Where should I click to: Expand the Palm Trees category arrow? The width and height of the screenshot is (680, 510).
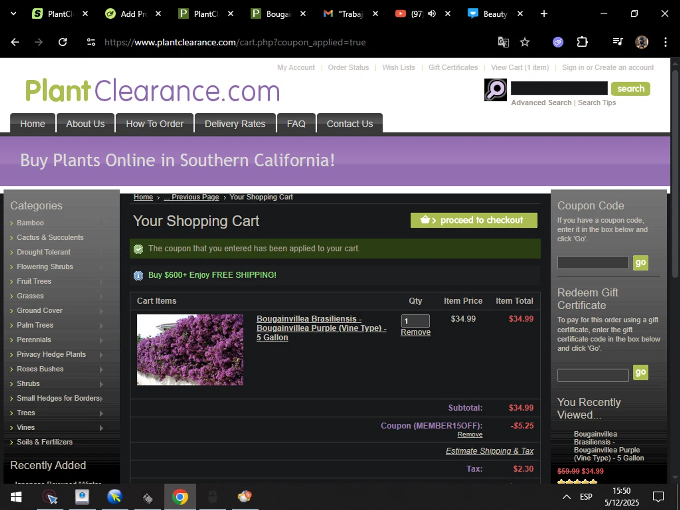[x=101, y=325]
